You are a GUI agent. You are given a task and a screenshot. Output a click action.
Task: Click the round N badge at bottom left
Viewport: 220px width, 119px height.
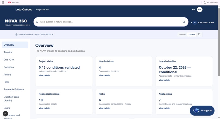(x=5, y=114)
